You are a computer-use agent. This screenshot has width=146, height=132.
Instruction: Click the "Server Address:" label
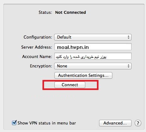[x=37, y=47]
